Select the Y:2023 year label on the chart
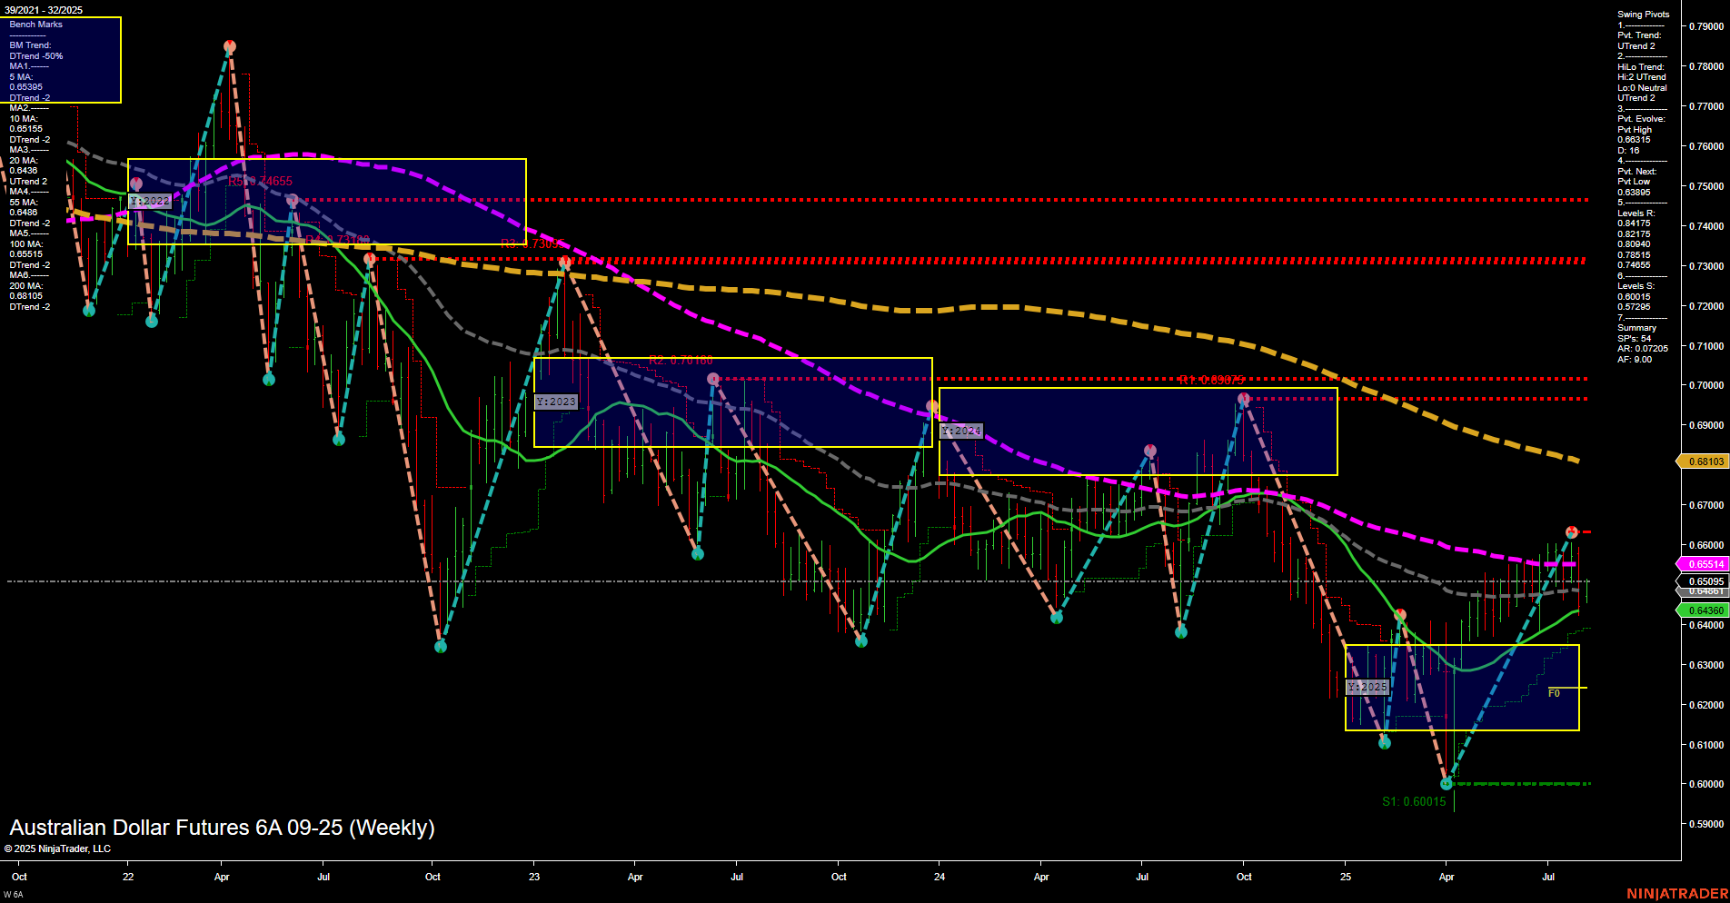 (555, 400)
